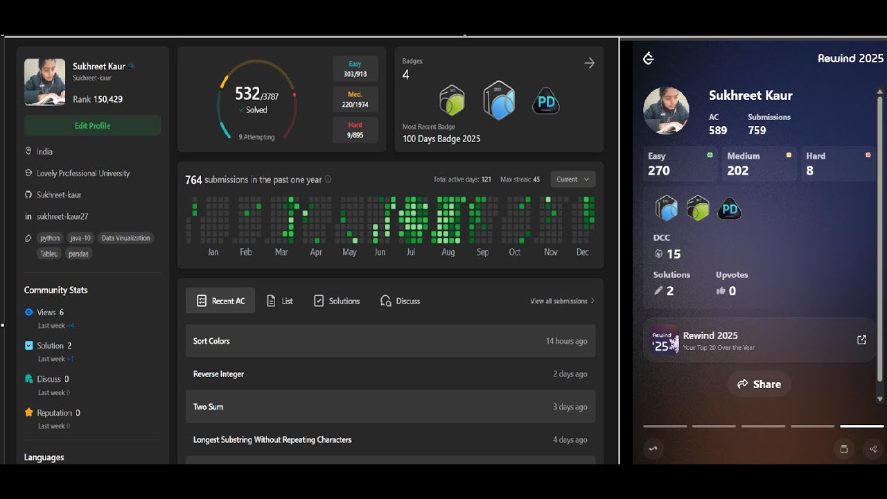Select the PD badge in the Rewind 2025 panel
This screenshot has height=499, width=887.
click(x=729, y=209)
